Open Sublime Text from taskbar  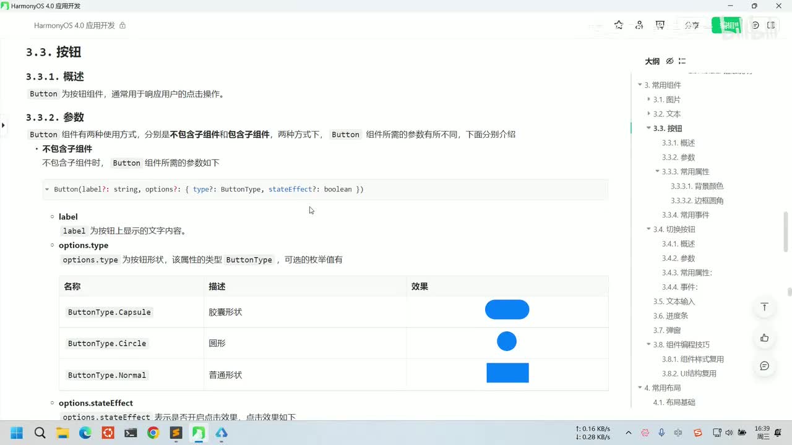[176, 433]
